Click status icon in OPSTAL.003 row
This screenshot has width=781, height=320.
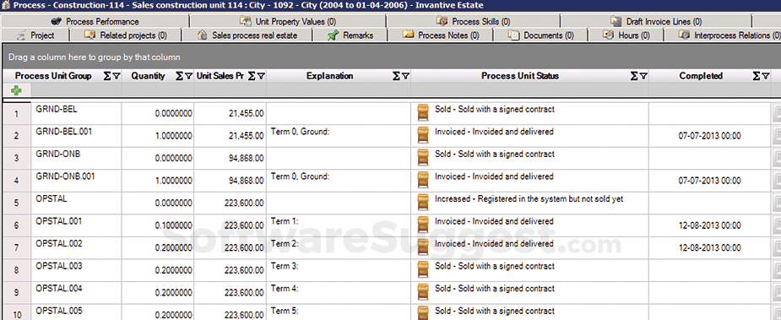tap(423, 269)
